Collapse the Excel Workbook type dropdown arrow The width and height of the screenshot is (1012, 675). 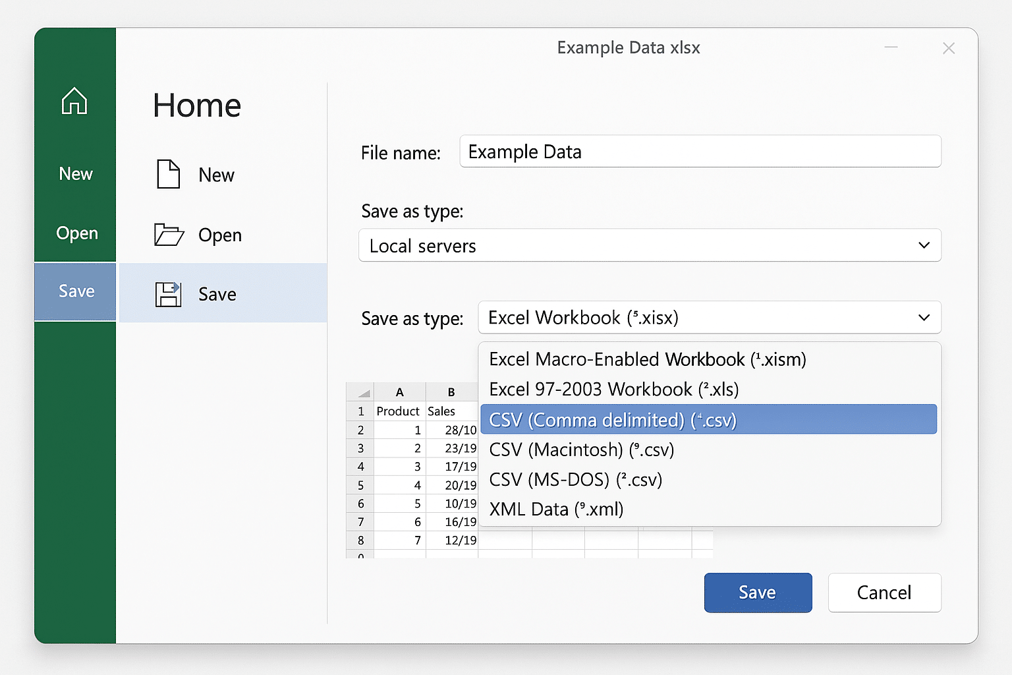tap(924, 318)
